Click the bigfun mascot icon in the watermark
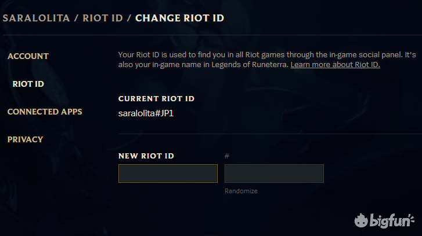The width and height of the screenshot is (422, 236). (x=361, y=220)
